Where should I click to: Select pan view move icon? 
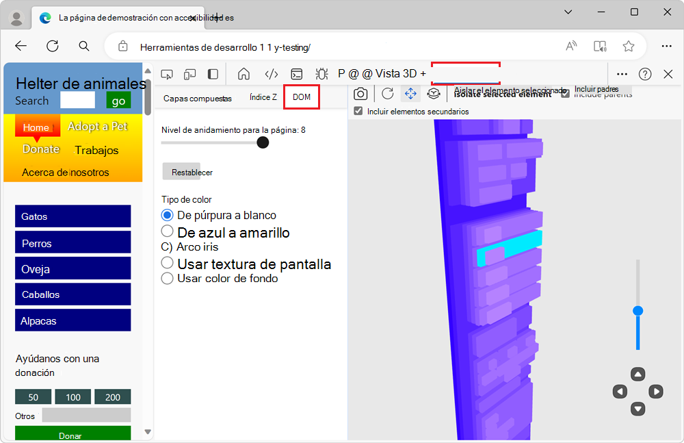[410, 94]
